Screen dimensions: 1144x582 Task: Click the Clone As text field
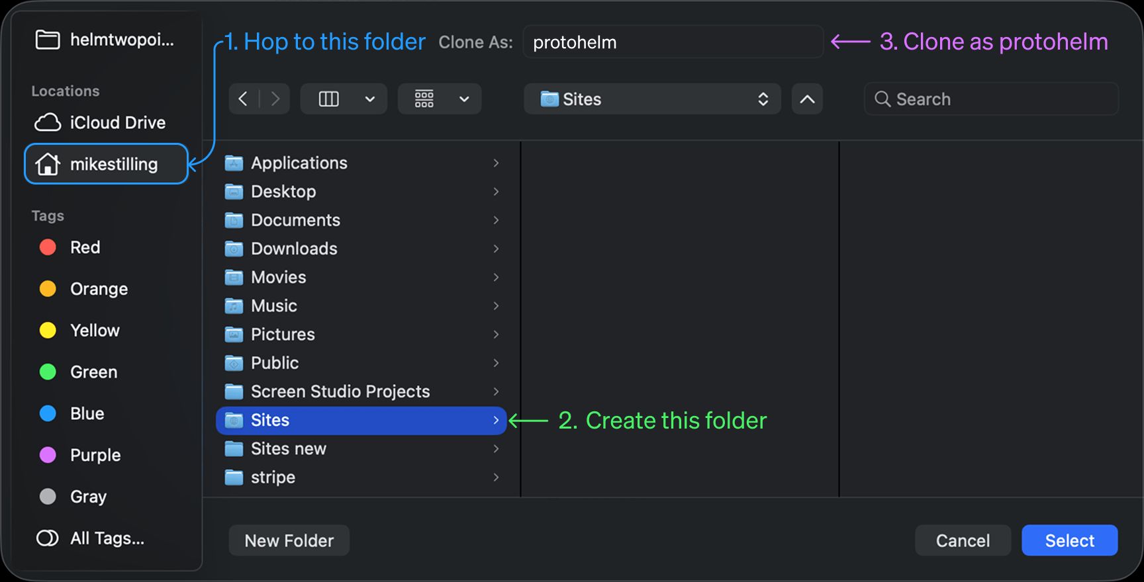[x=672, y=42]
